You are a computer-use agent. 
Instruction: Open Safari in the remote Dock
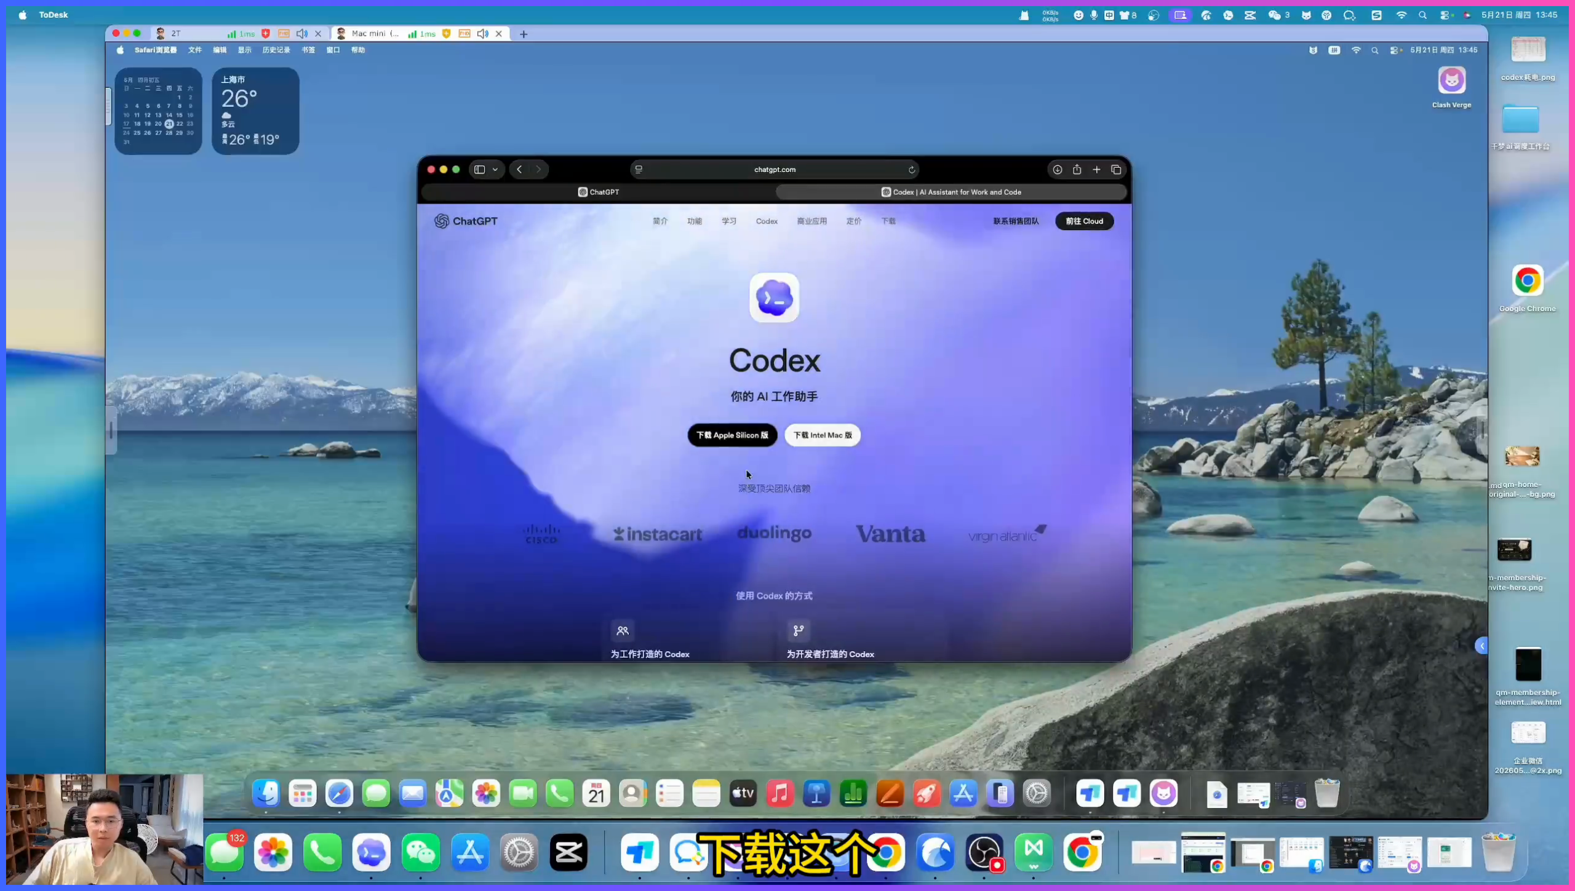coord(340,793)
